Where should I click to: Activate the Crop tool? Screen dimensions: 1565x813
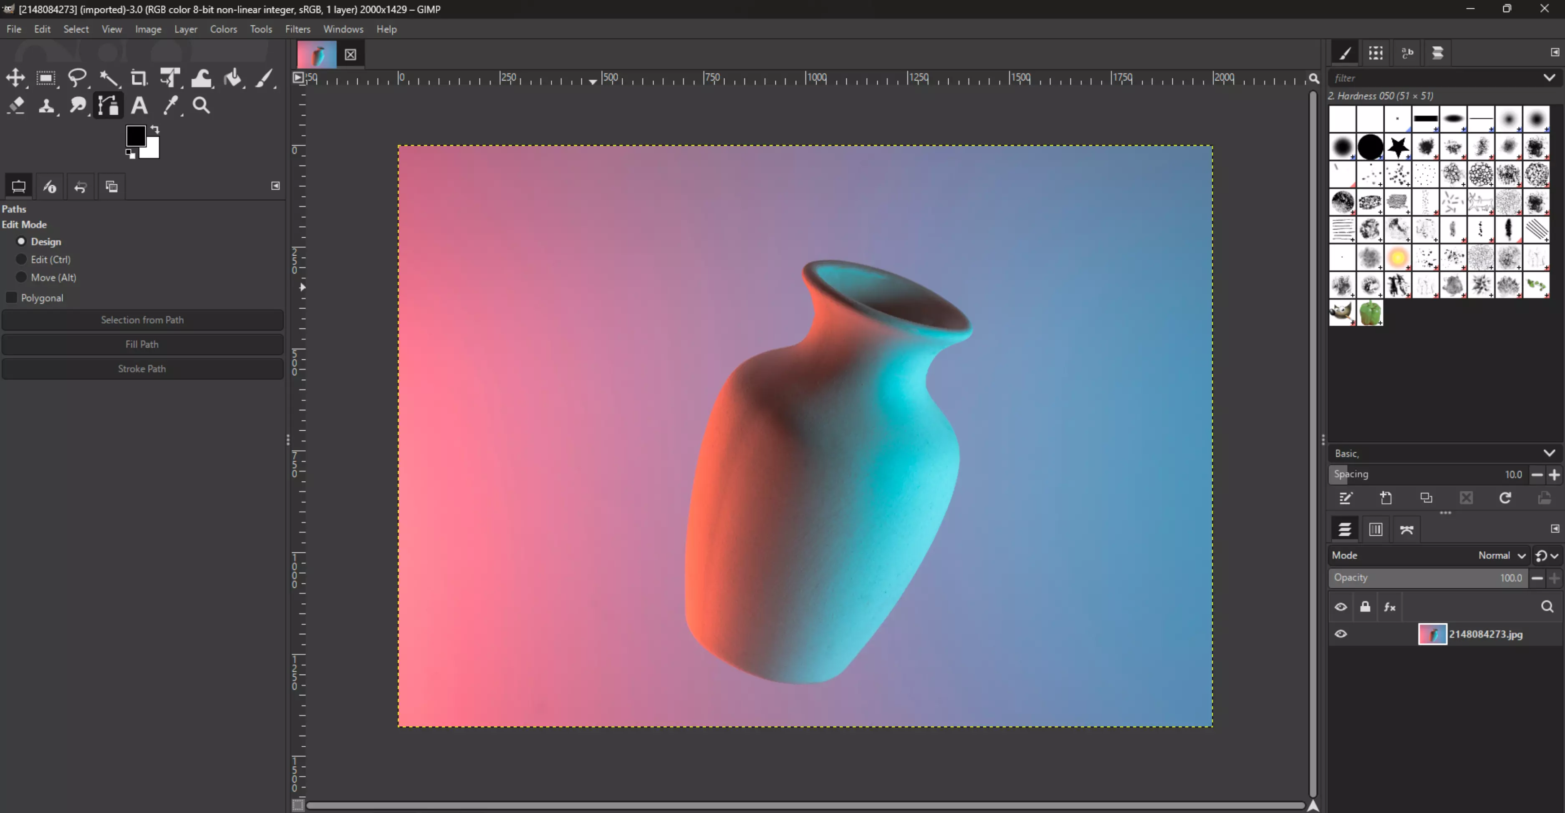pyautogui.click(x=139, y=78)
